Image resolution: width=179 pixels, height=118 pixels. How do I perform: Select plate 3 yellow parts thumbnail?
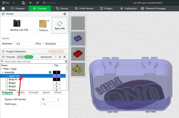78,69
